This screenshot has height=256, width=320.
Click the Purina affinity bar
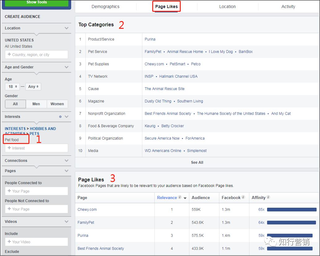pos(290,236)
